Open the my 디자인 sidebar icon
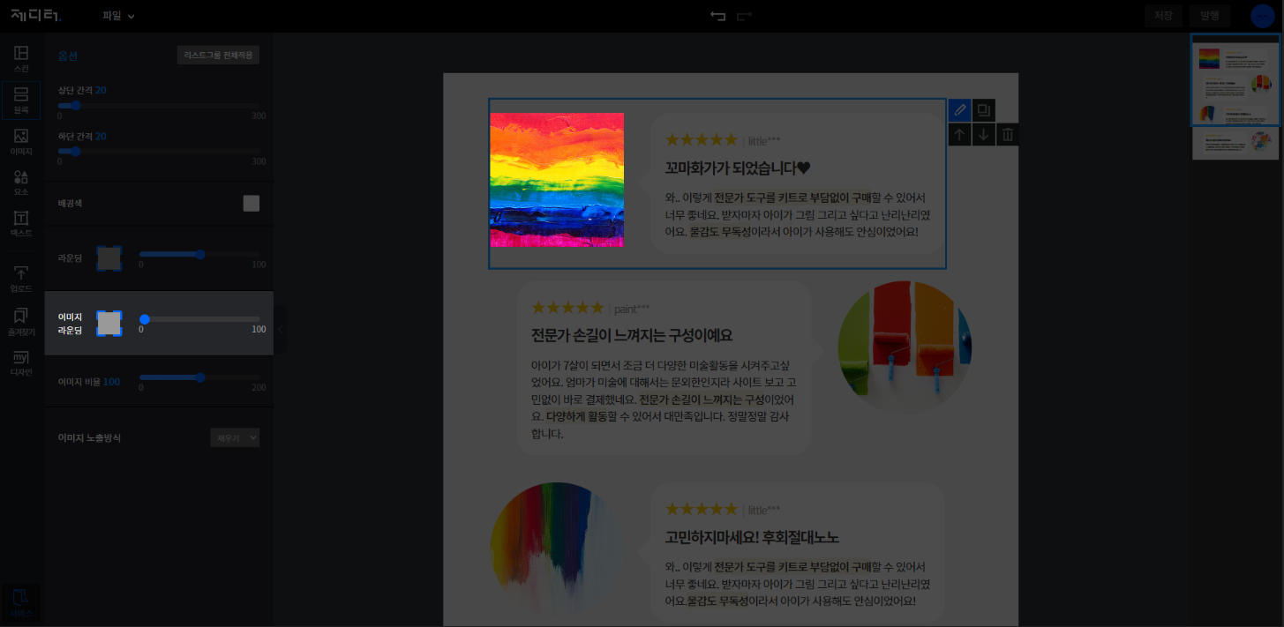 pyautogui.click(x=21, y=362)
